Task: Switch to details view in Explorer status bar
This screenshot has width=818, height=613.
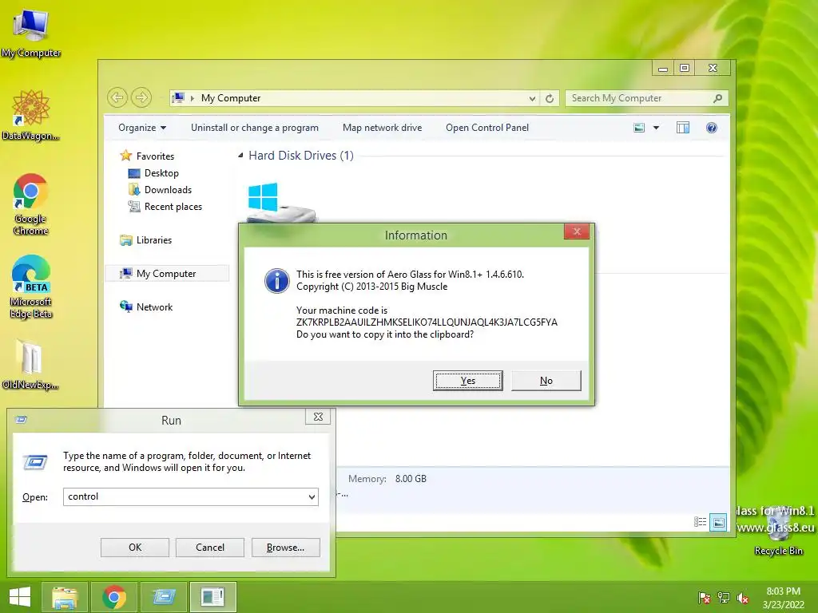Action: [x=700, y=522]
